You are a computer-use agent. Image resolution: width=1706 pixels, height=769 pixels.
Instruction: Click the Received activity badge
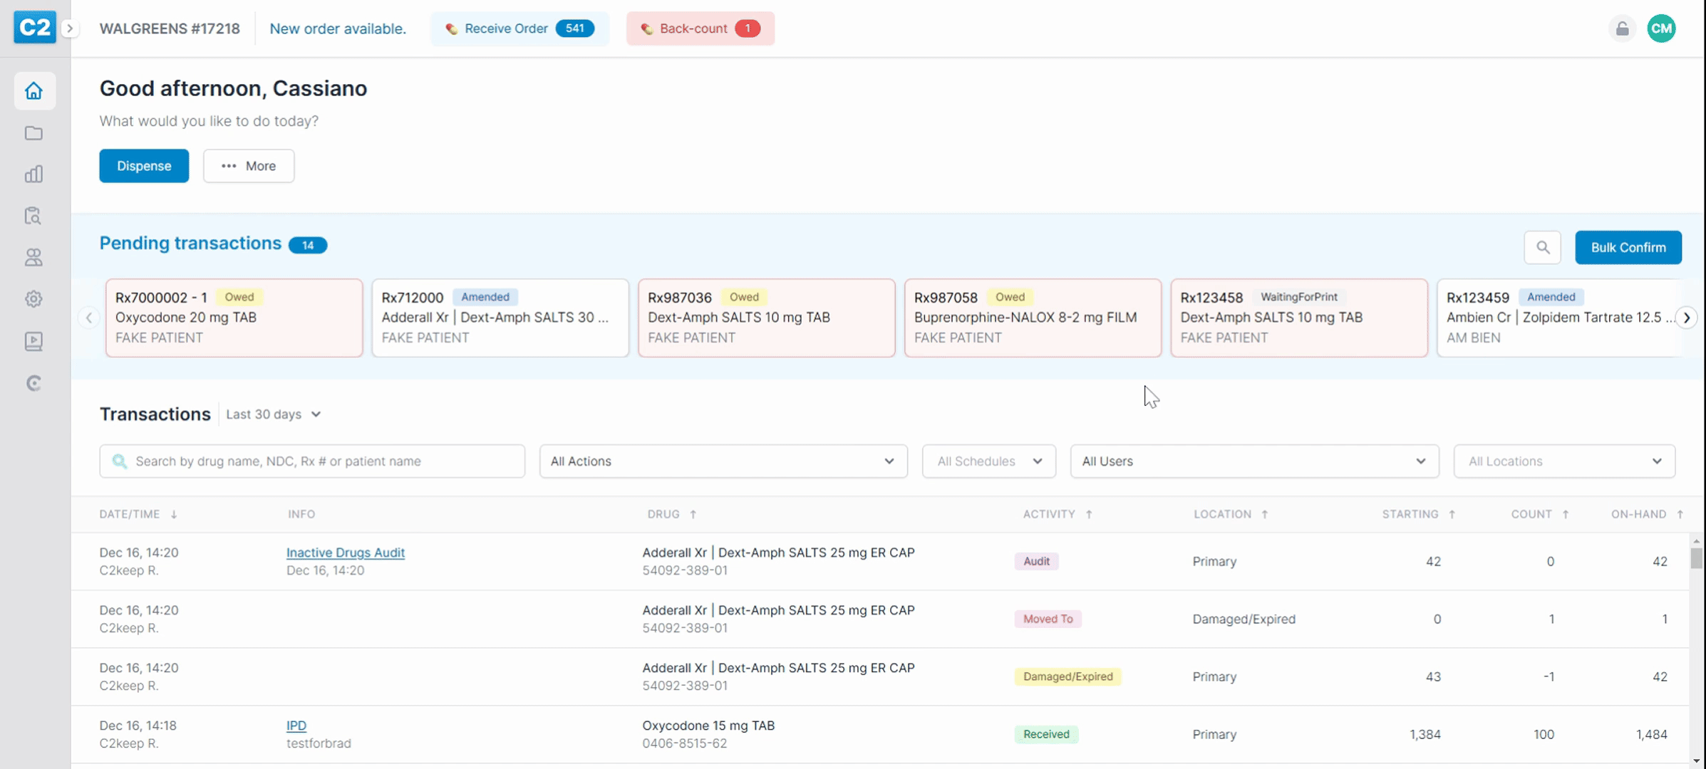(x=1046, y=734)
